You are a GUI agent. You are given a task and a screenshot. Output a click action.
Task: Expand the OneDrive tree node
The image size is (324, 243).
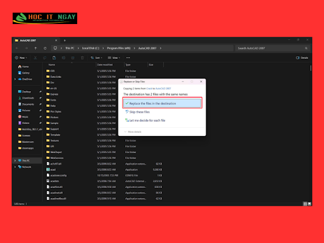[x=15, y=79]
